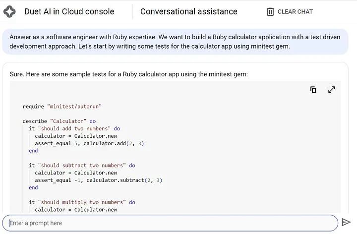Click the Duet AI sparkle logo
Viewport: 357px width, 234px height.
pos(9,11)
